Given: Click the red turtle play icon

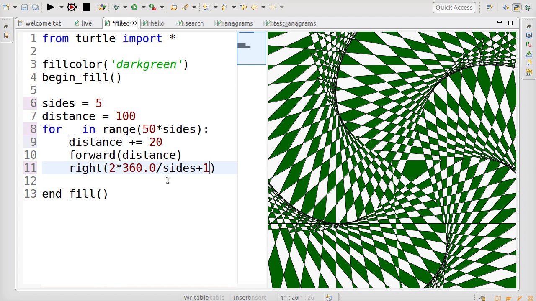Looking at the screenshot, I should coord(72,7).
